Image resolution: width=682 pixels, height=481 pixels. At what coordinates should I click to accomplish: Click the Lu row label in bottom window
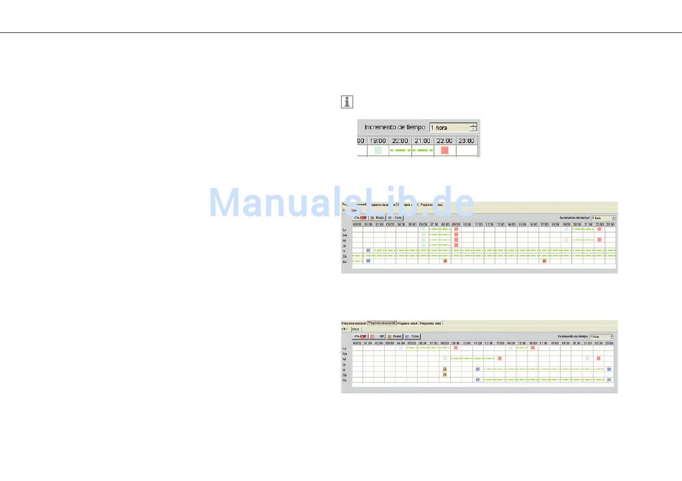pos(345,348)
